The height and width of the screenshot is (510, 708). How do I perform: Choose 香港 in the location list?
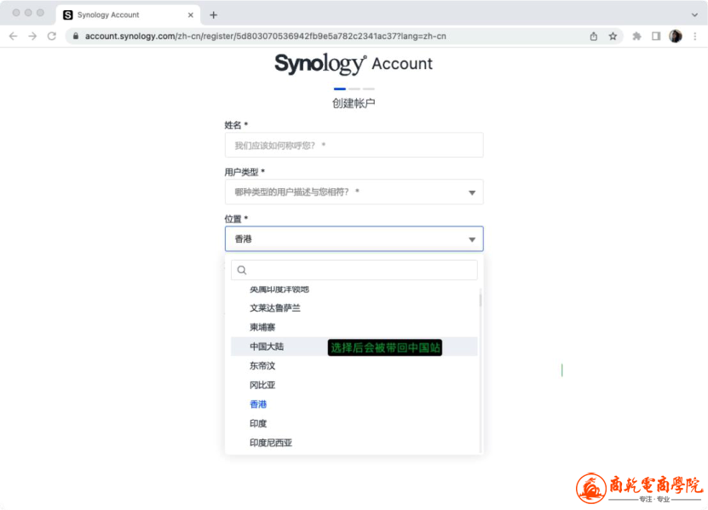click(354, 404)
